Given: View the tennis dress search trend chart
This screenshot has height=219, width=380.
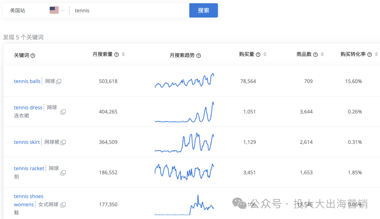Looking at the screenshot, I should [x=184, y=112].
